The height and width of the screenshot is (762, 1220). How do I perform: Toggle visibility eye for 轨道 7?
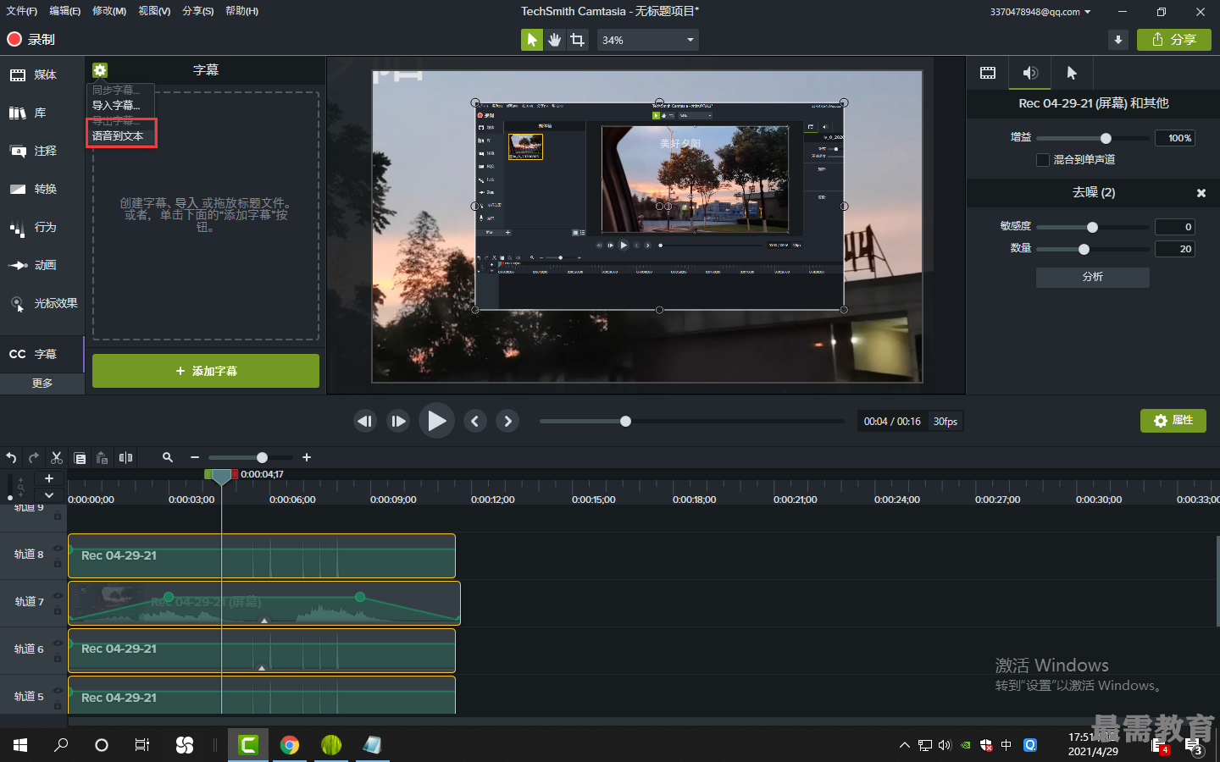[x=58, y=595]
